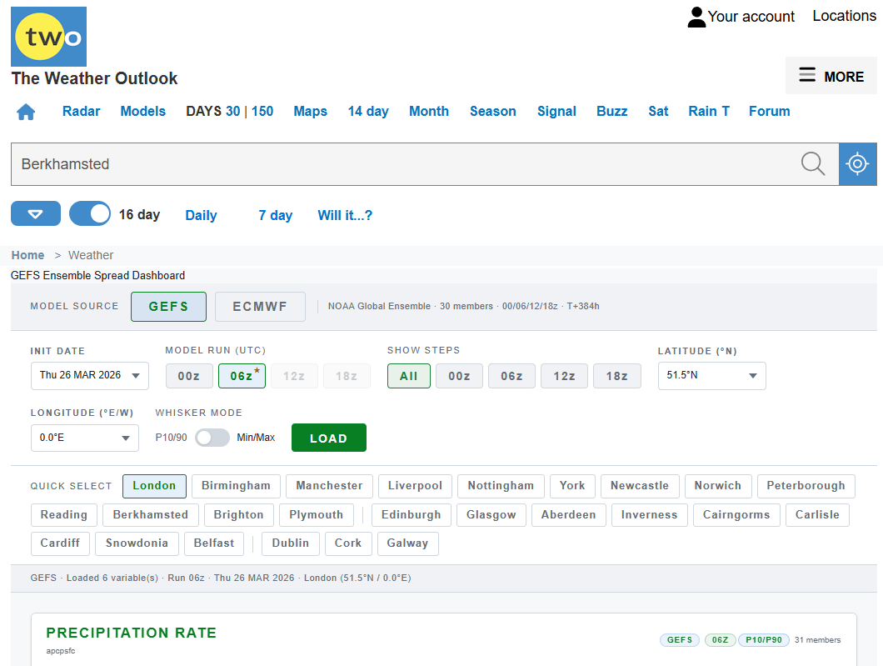The width and height of the screenshot is (883, 666).
Task: Quick select Newcastle
Action: click(640, 486)
